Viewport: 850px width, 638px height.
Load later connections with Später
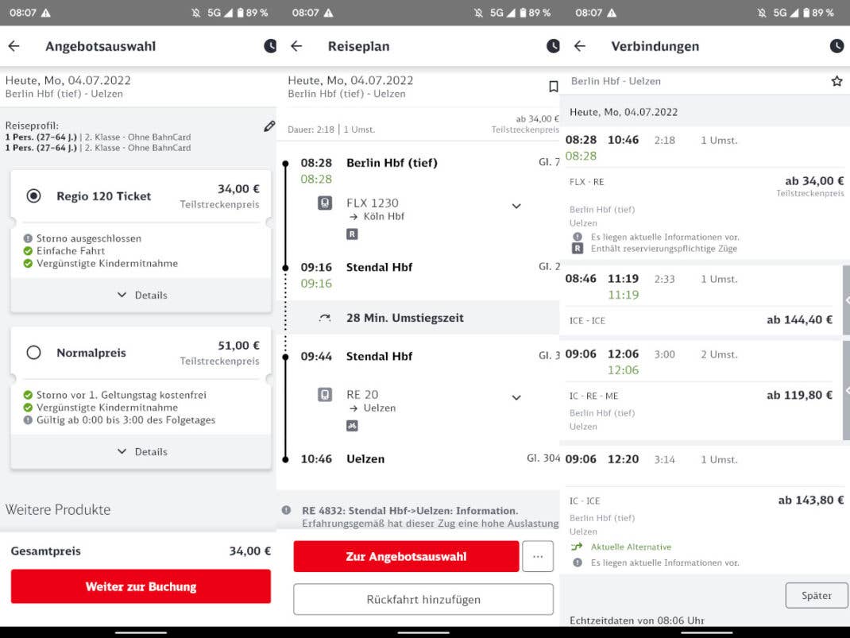pyautogui.click(x=816, y=595)
